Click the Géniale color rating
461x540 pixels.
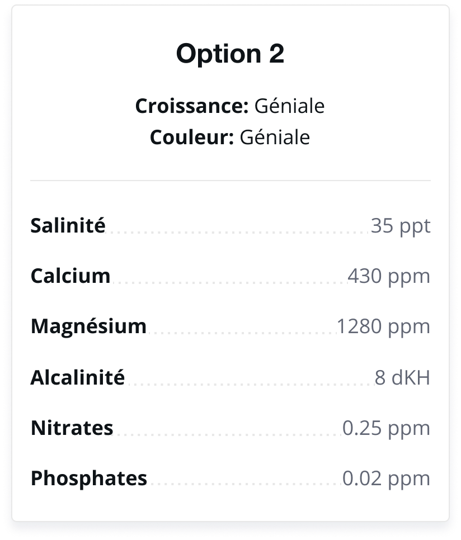click(x=275, y=138)
